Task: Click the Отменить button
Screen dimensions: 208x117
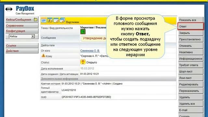Action: 191,46
